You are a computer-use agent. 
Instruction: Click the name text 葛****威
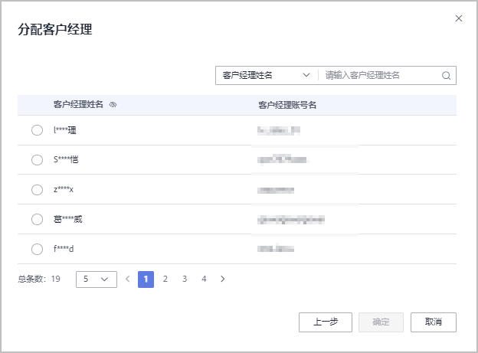coord(67,219)
